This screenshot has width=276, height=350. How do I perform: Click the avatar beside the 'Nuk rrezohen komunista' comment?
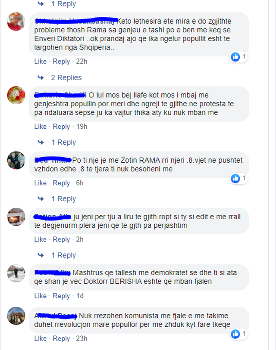(16, 316)
